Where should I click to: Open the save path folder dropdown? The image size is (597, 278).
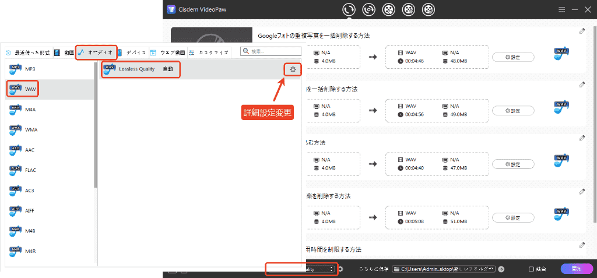pyautogui.click(x=444, y=269)
